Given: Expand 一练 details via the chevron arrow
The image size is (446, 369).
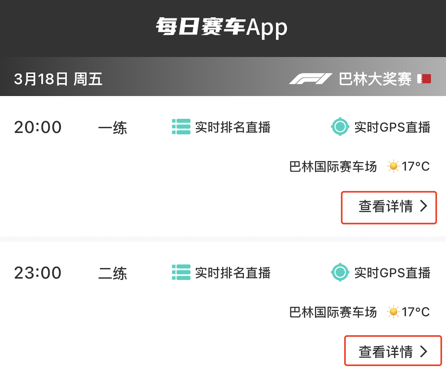Looking at the screenshot, I should (x=424, y=206).
